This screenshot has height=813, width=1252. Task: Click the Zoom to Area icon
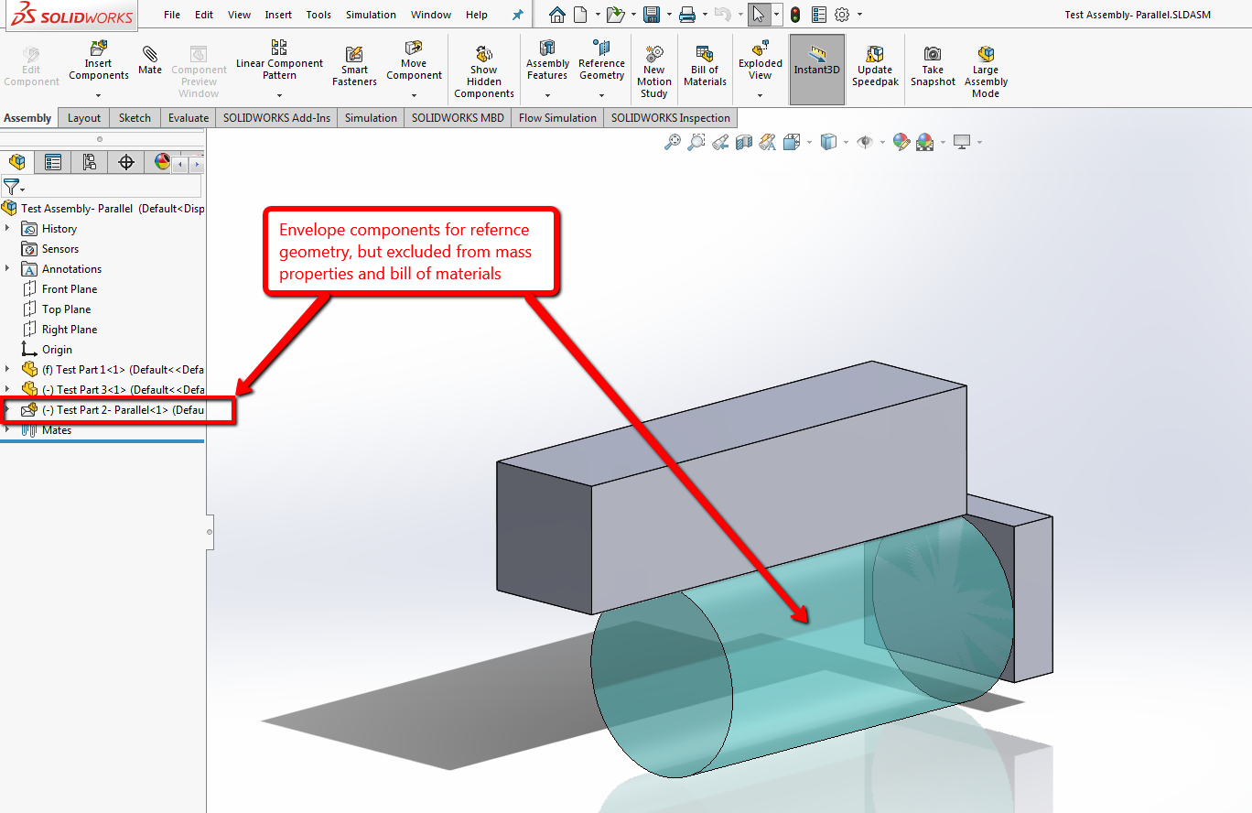click(696, 142)
